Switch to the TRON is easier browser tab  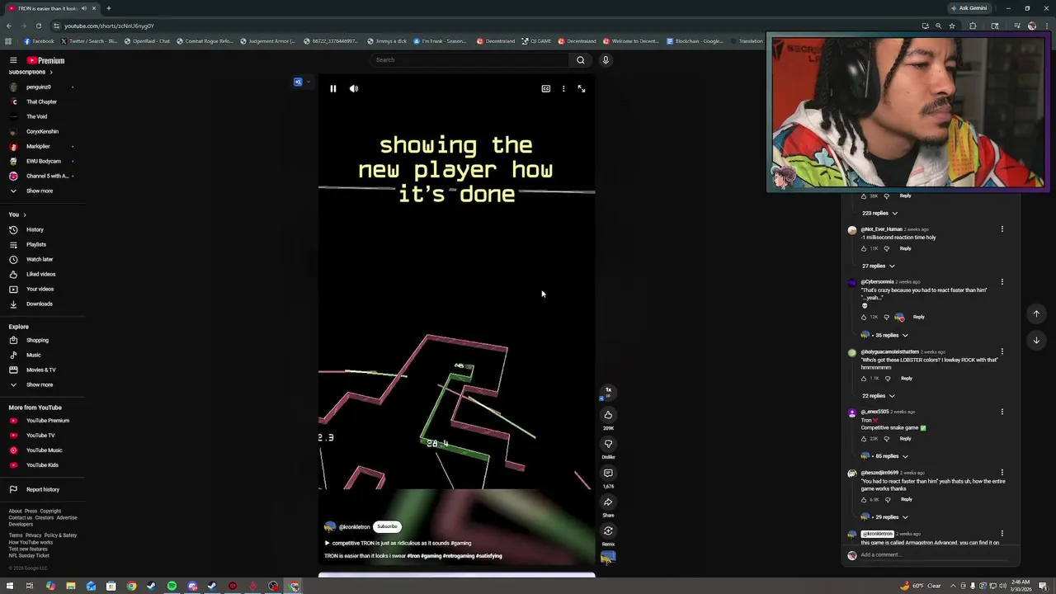[52, 8]
